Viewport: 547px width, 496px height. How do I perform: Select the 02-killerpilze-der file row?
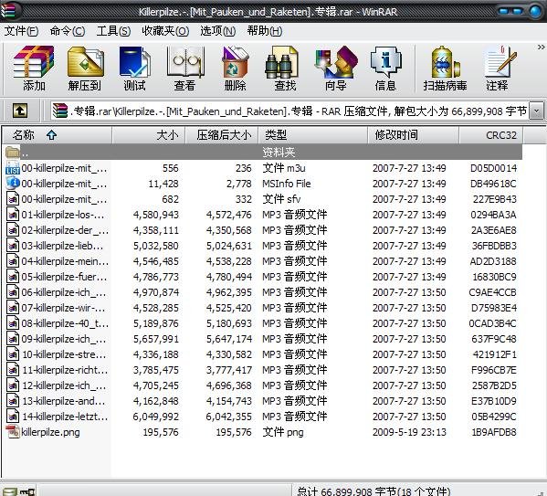[x=262, y=230]
